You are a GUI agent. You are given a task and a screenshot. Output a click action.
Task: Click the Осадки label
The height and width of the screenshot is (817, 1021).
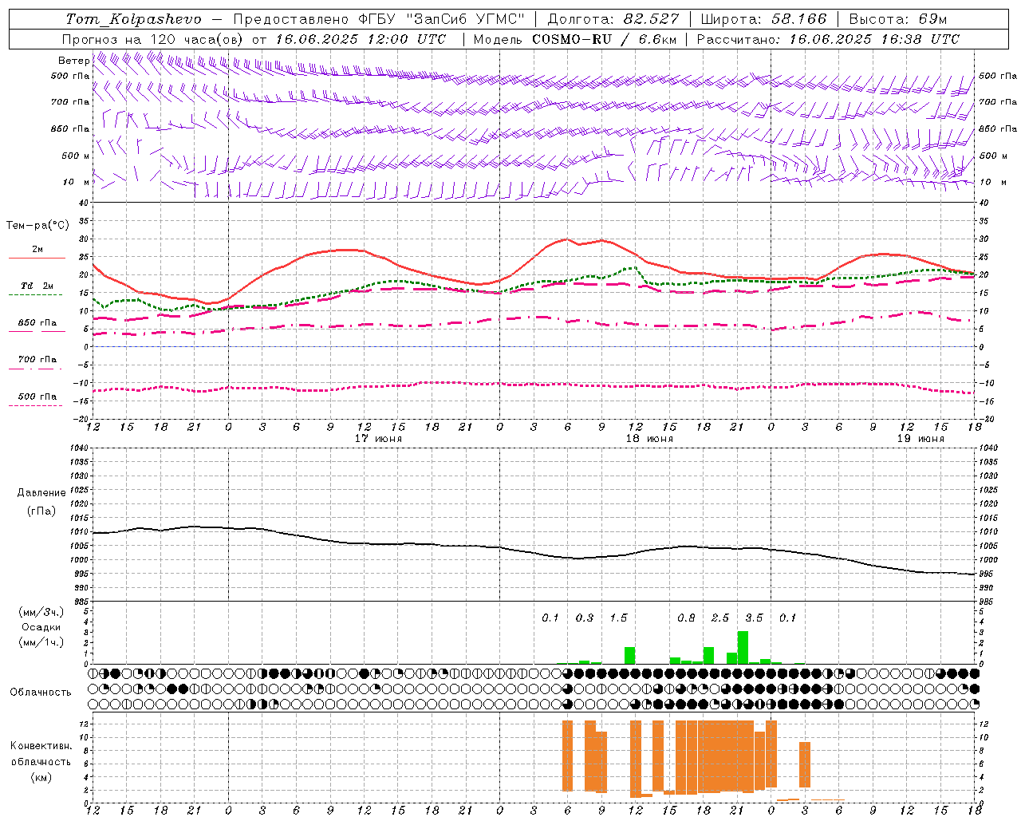pos(41,627)
